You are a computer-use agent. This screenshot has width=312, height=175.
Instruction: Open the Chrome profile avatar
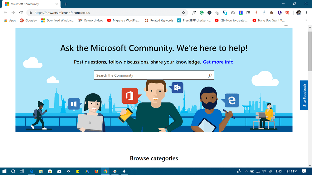click(x=299, y=13)
